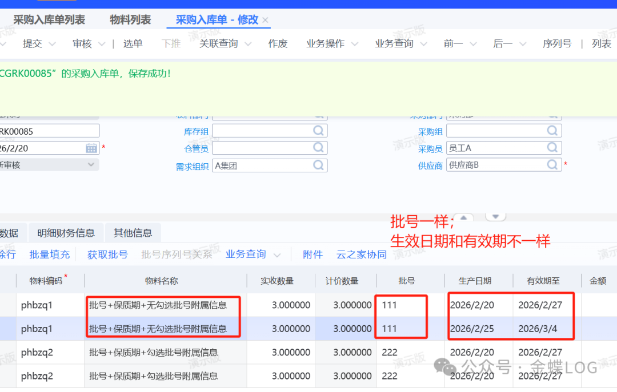
Task: Click the search icon in 需求组织 field
Action: click(318, 165)
